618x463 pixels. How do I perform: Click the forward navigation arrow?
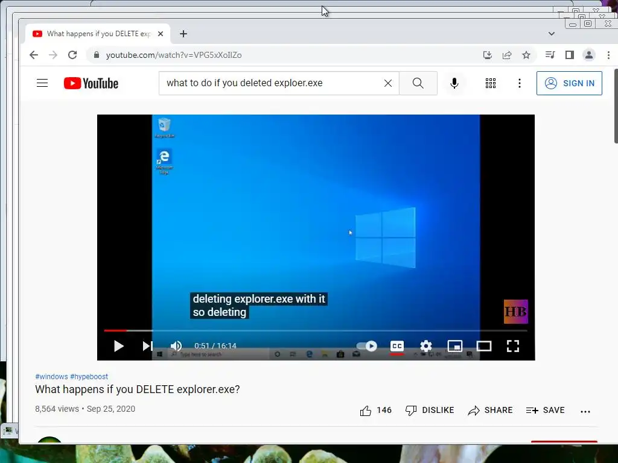click(53, 55)
